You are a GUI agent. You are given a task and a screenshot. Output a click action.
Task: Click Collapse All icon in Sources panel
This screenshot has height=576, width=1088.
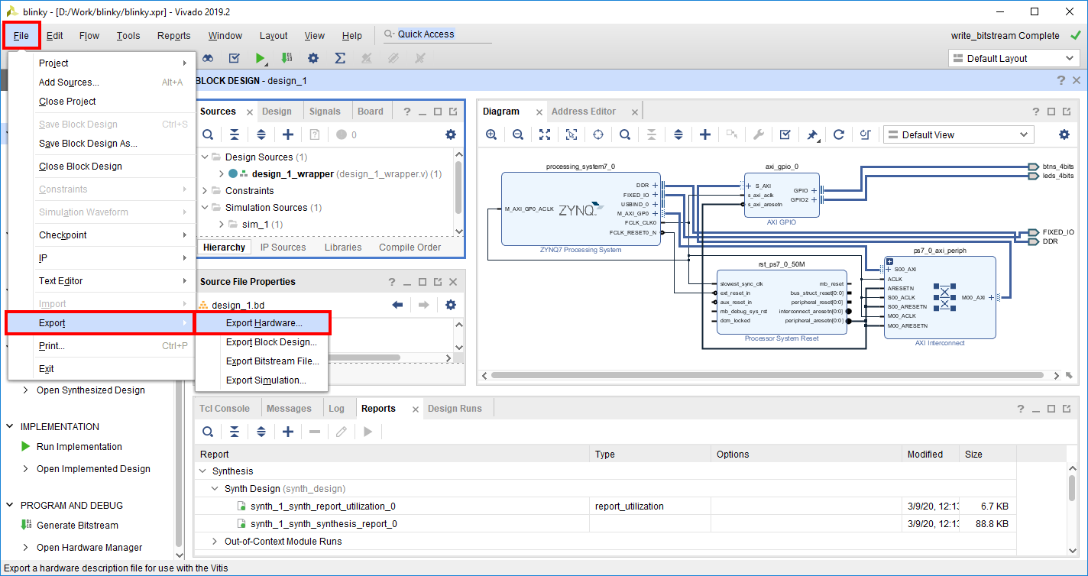[x=235, y=134]
